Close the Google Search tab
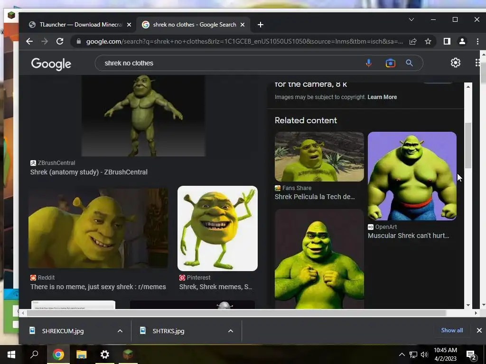 click(243, 25)
